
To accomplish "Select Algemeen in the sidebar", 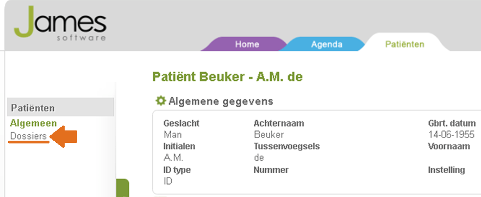I will click(34, 123).
